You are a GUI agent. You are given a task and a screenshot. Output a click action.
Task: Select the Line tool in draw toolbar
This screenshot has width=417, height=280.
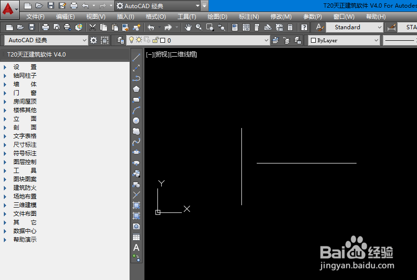tap(136, 58)
